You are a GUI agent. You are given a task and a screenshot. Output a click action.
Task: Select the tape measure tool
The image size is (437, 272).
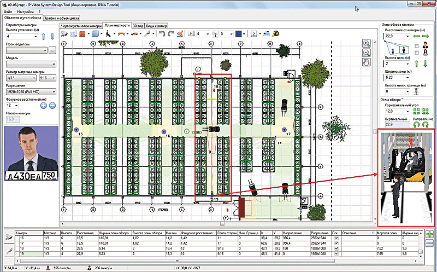pos(275,34)
